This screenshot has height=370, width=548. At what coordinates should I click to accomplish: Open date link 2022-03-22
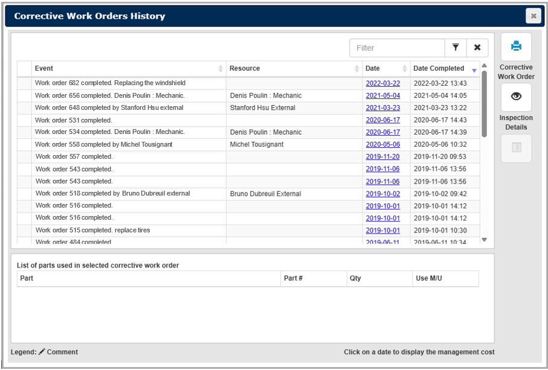pos(382,83)
